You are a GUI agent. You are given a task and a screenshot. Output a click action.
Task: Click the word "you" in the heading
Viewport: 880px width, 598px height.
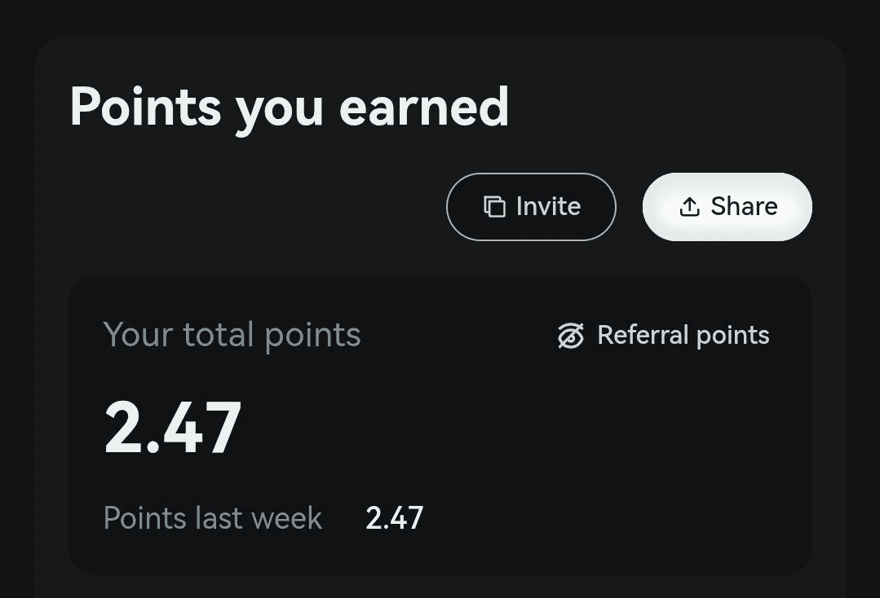(280, 110)
